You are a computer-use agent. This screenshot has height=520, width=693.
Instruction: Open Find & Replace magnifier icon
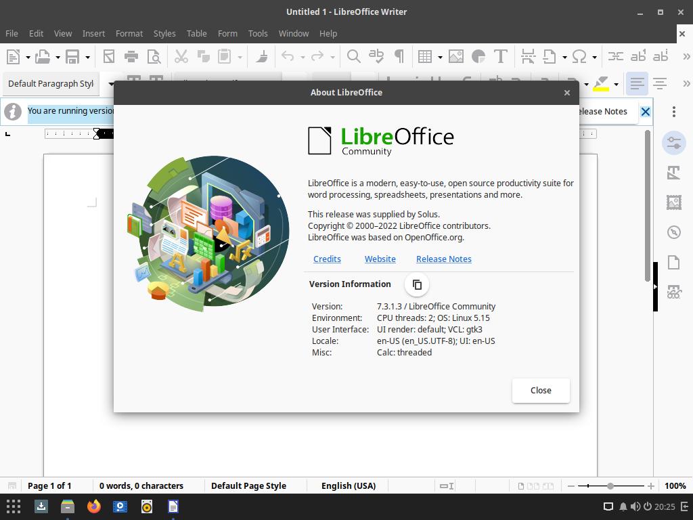click(x=353, y=57)
